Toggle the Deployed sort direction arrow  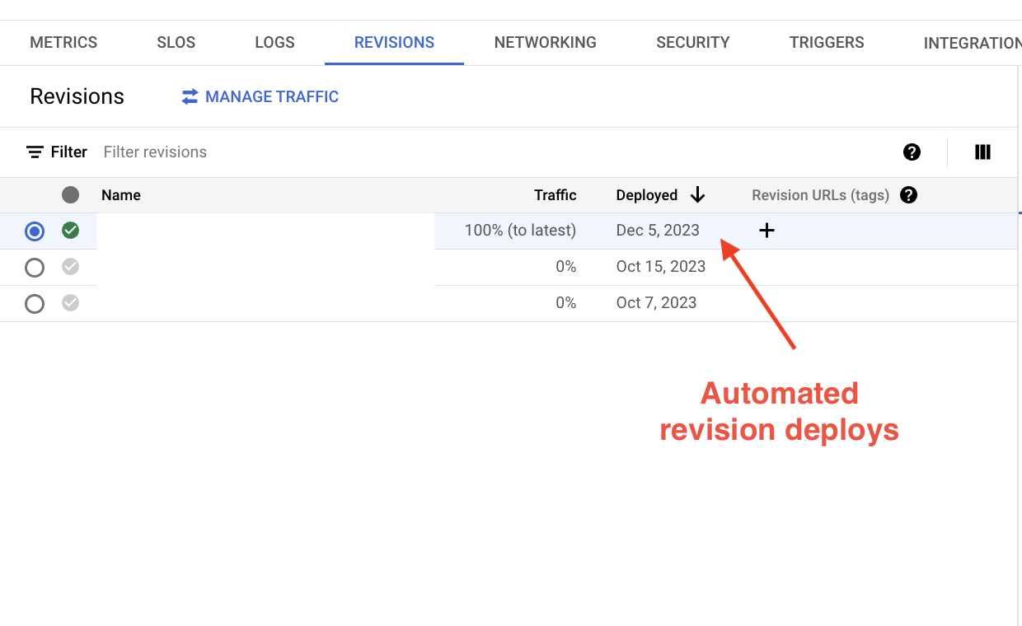pyautogui.click(x=698, y=195)
